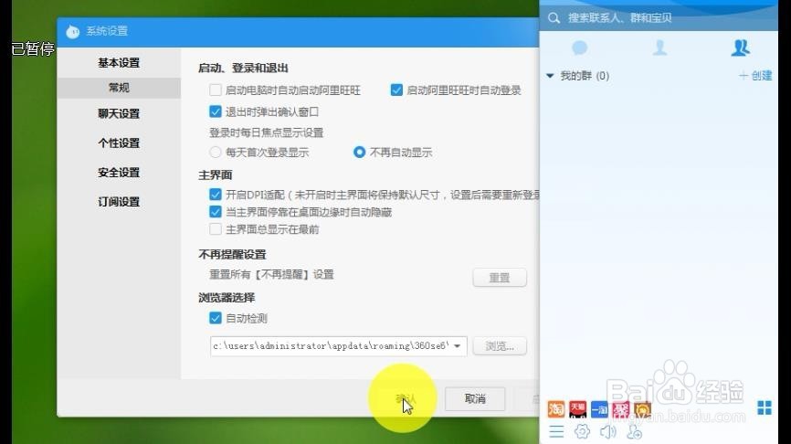
Task: Click the settings gear icon
Action: [582, 431]
